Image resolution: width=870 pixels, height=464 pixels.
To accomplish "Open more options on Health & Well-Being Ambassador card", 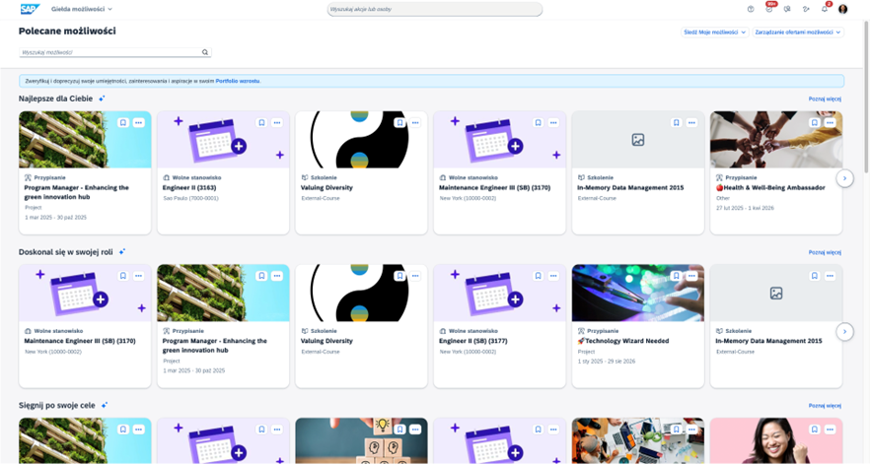I will [831, 123].
